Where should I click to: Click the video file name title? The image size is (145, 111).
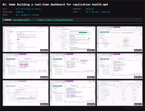tap(55, 4)
